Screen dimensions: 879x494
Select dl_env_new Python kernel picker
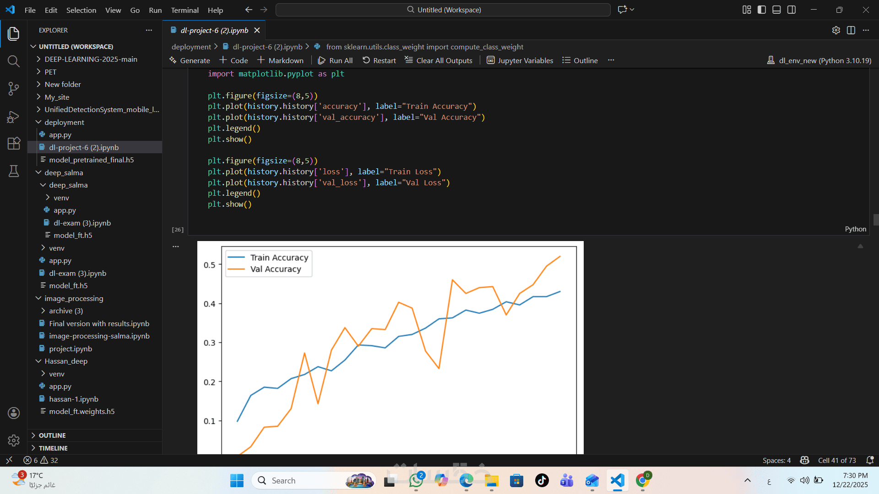tap(819, 60)
